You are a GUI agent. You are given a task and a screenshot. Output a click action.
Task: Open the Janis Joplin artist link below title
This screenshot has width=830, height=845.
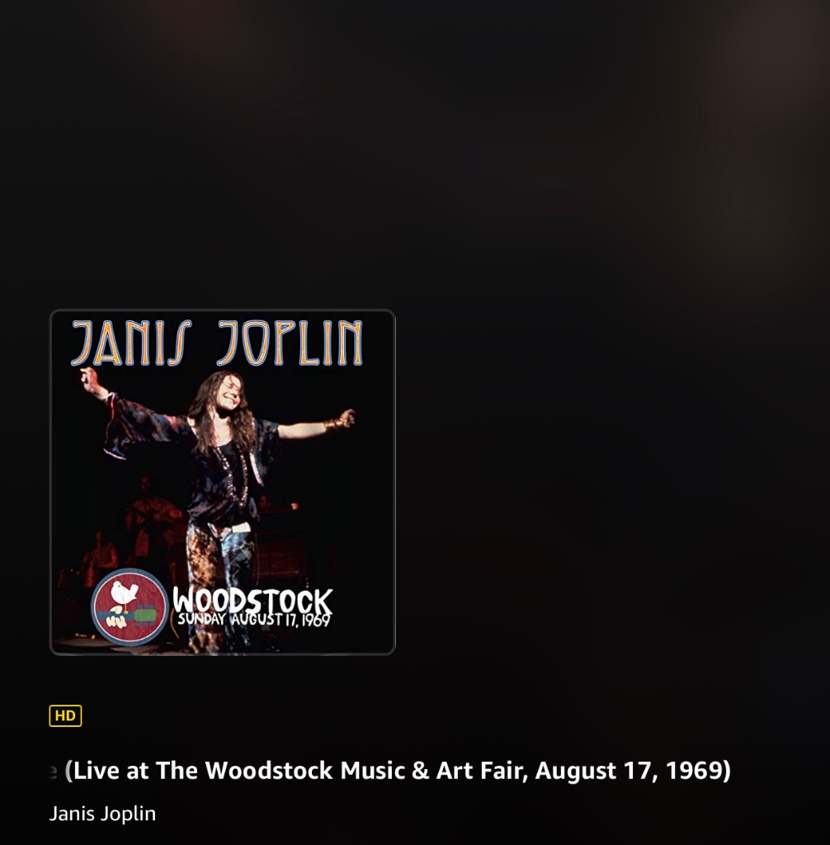click(102, 814)
